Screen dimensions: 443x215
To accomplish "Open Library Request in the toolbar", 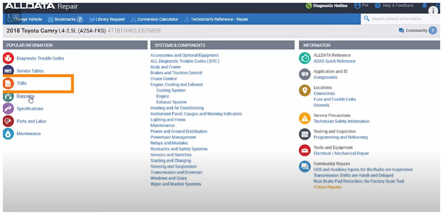I will [107, 19].
